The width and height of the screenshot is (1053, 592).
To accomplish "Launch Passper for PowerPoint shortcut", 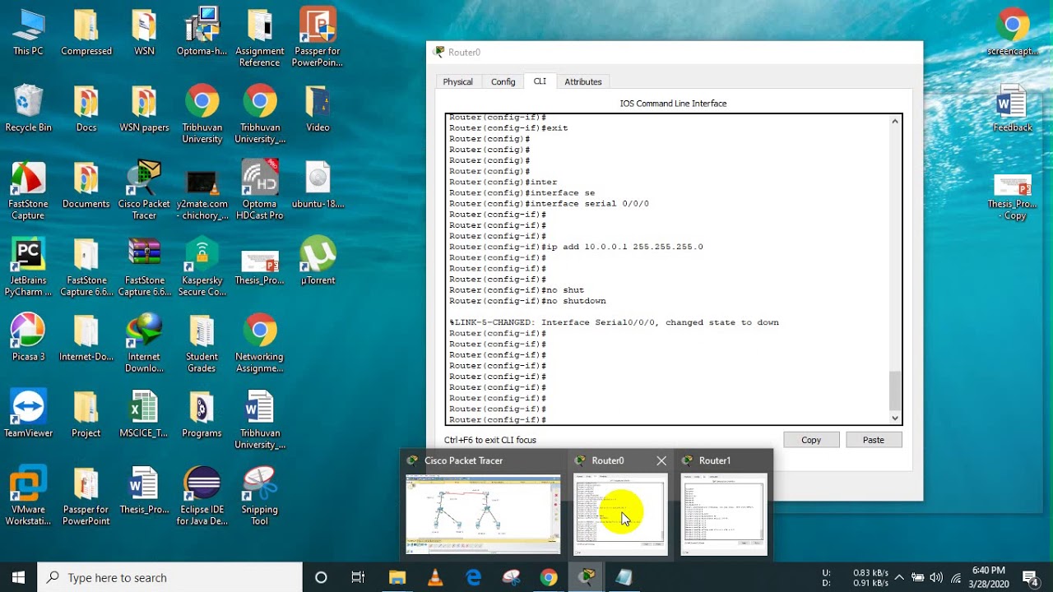I will click(x=318, y=38).
